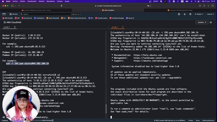Go back in Safari
Screen dimensions: 217x122
click(19, 6)
